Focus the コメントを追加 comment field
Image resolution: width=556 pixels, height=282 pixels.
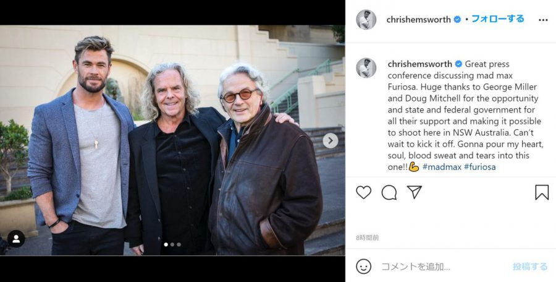pos(443,267)
